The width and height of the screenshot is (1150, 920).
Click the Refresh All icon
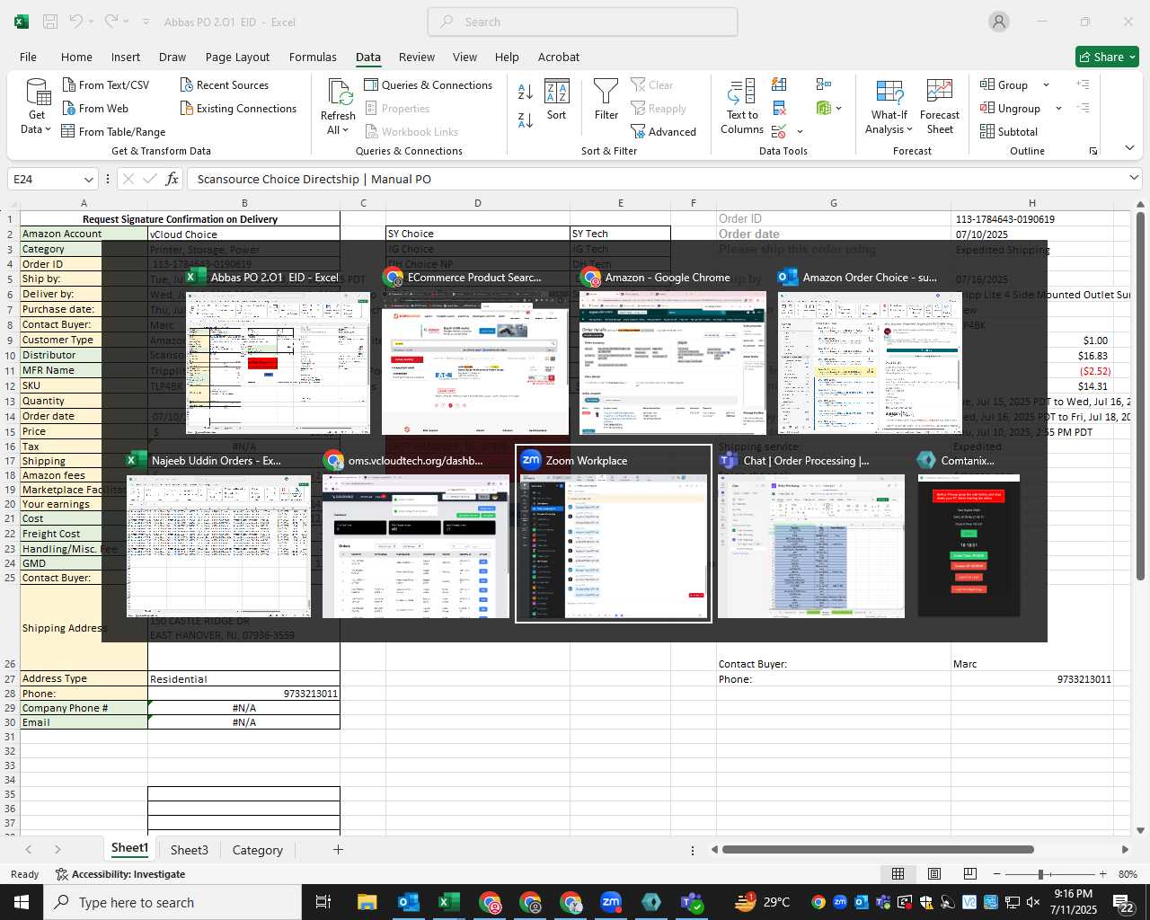[339, 92]
